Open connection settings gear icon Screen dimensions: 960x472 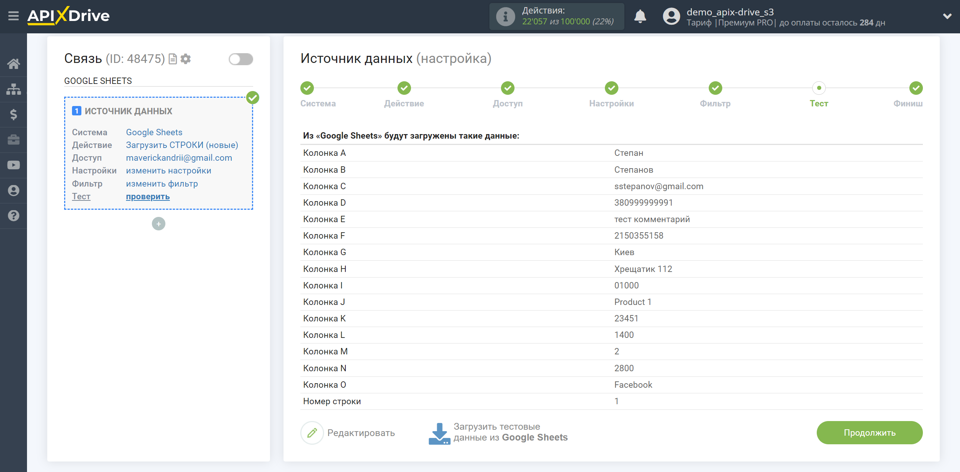(185, 59)
